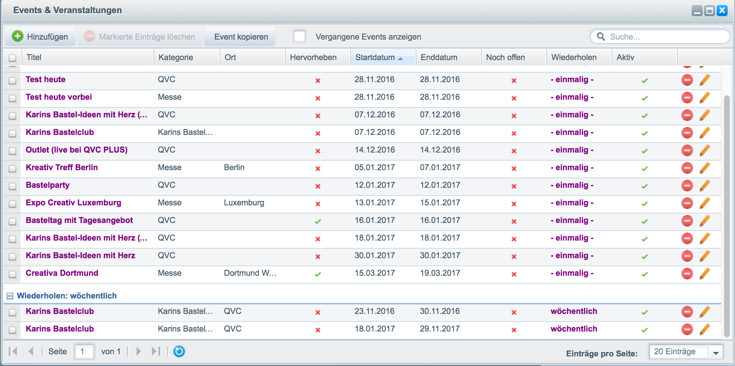Delete the Creativa Dortmund event
This screenshot has height=366, width=735.
pyautogui.click(x=687, y=274)
